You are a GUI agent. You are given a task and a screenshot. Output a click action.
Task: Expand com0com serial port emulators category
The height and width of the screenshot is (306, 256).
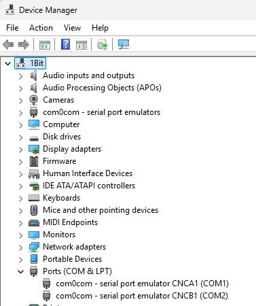tap(21, 113)
